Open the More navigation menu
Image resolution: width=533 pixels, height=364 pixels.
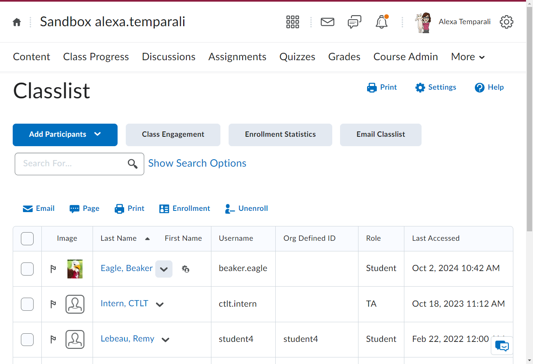coord(468,57)
